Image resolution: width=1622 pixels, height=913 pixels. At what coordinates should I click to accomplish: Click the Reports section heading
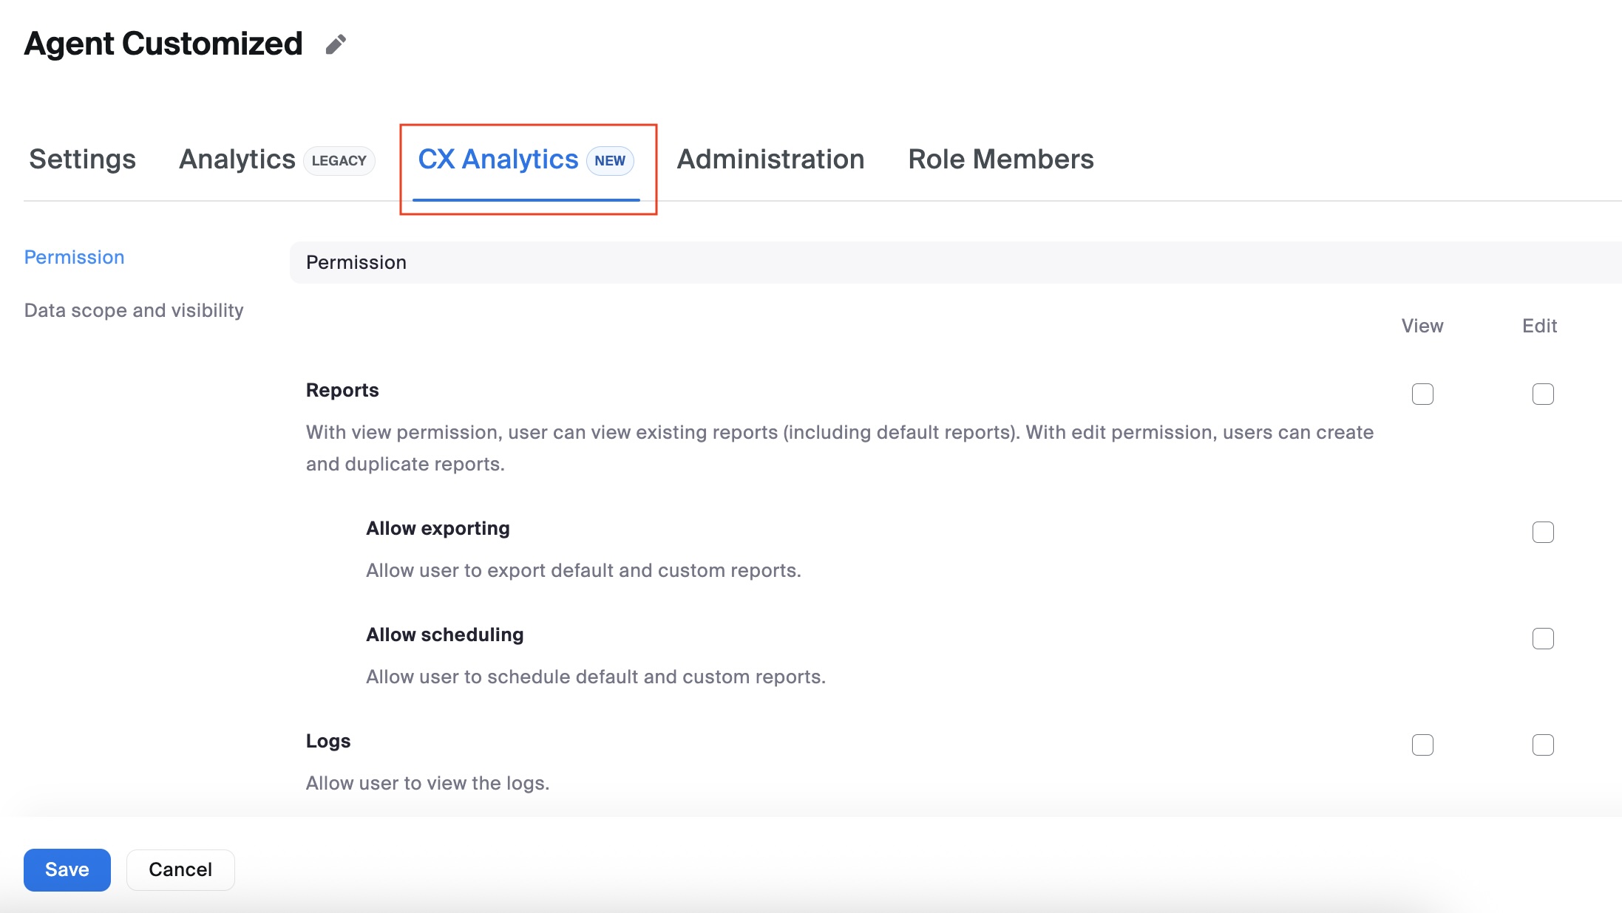click(342, 390)
